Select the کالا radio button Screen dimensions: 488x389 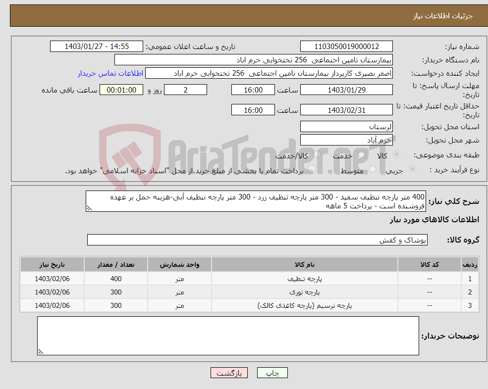click(396, 154)
